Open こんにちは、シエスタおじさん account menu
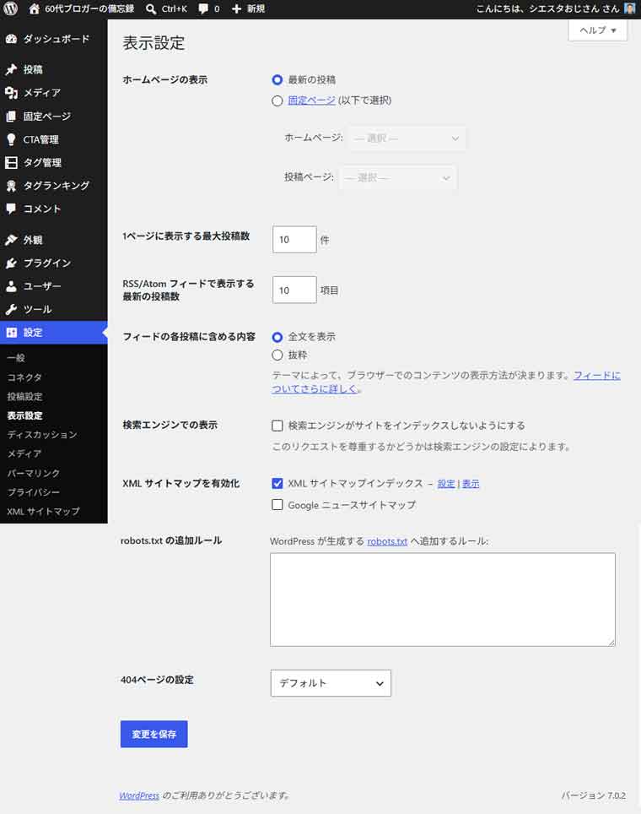Image resolution: width=641 pixels, height=814 pixels. [x=547, y=8]
